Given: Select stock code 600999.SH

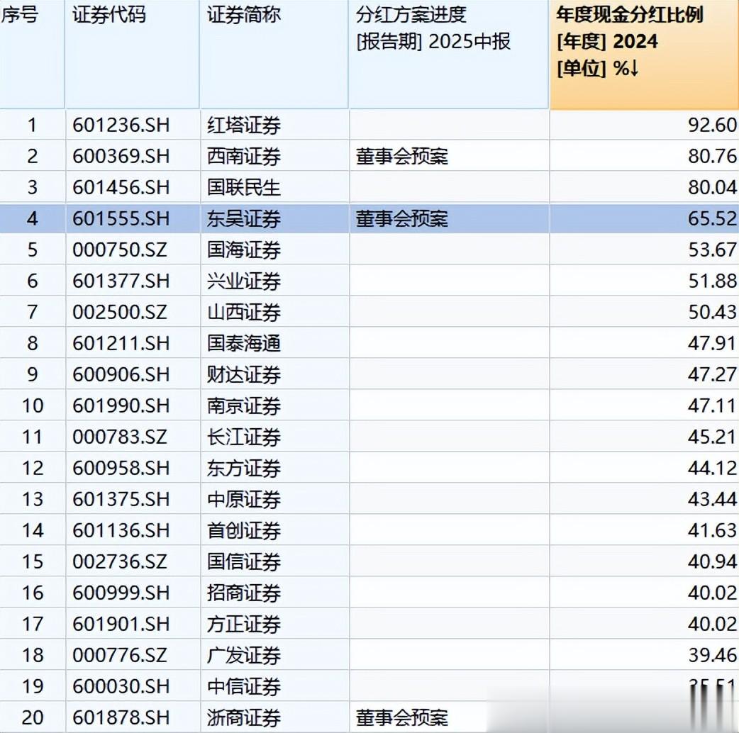Looking at the screenshot, I should [121, 593].
